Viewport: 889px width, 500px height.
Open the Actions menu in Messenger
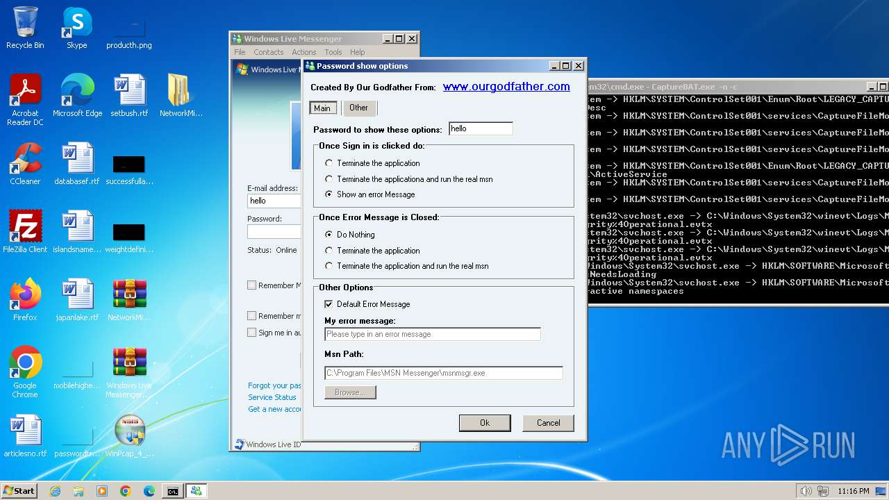pos(304,52)
